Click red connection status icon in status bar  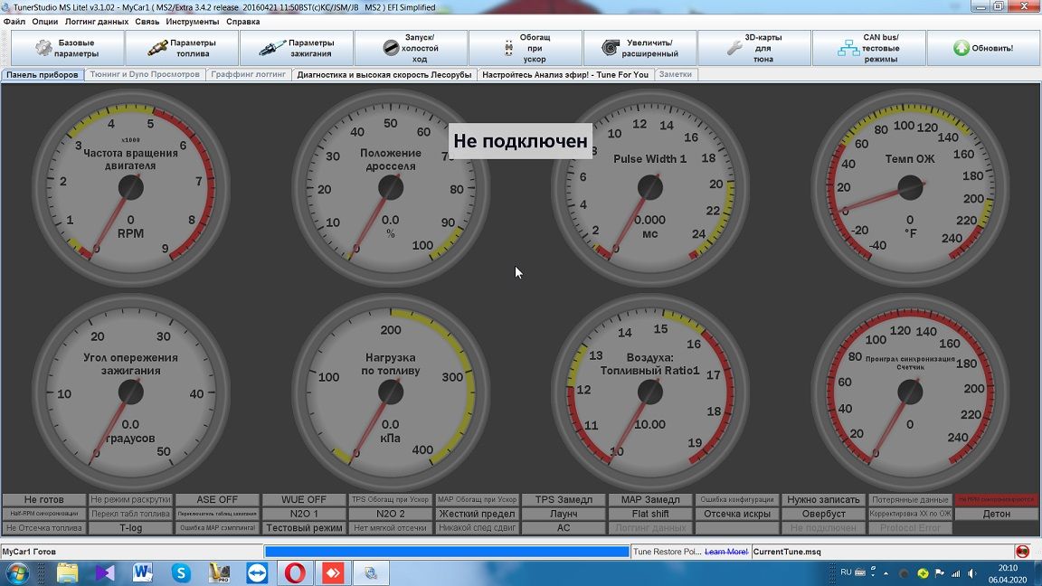point(1022,551)
